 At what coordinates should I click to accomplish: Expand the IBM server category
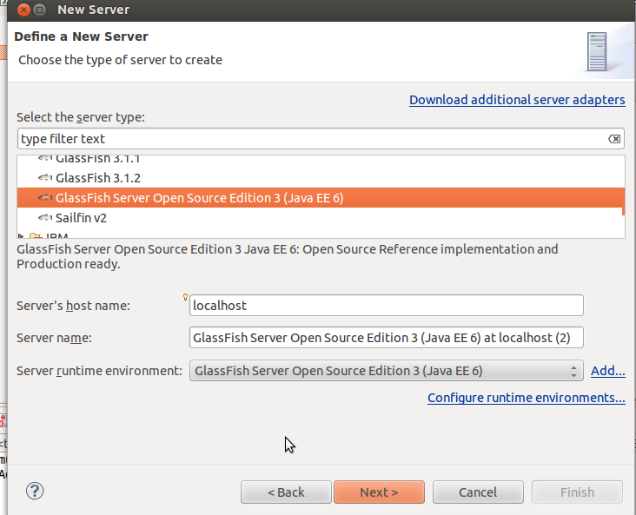(23, 235)
